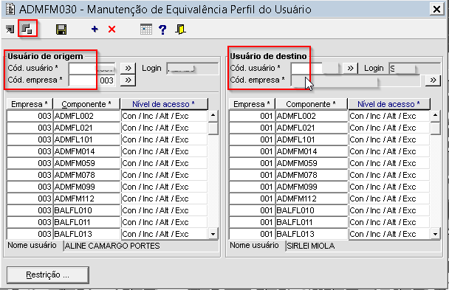Select BALFL011 in origin table
The width and height of the screenshot is (449, 290).
86,222
